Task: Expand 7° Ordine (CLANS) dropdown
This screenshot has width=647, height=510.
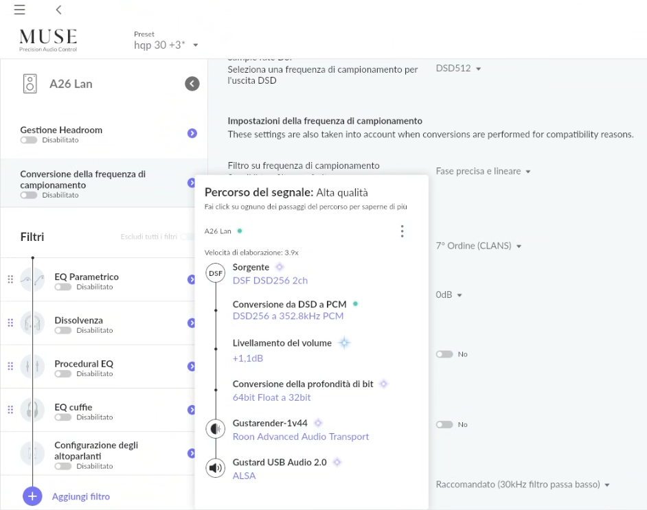Action: pos(479,246)
